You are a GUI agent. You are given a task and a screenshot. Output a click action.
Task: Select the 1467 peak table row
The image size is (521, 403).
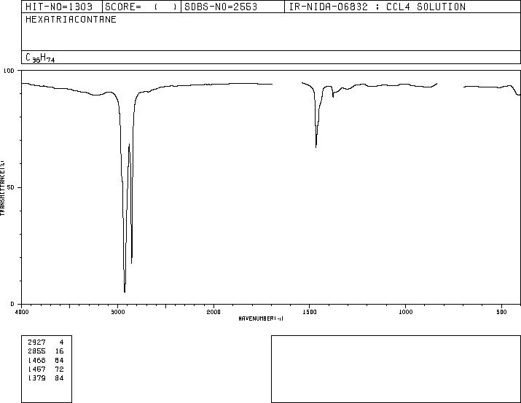[46, 369]
